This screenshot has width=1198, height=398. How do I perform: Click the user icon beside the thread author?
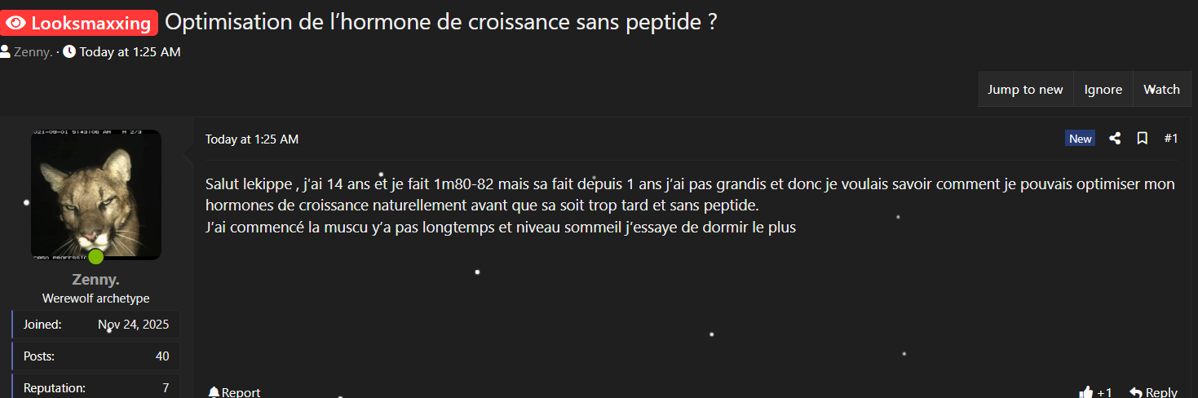point(5,52)
